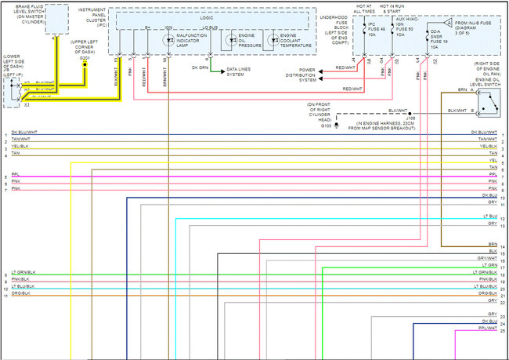The width and height of the screenshot is (509, 360).
Task: Click the Engine Coolant Temperature lamp symbol
Action: [273, 40]
